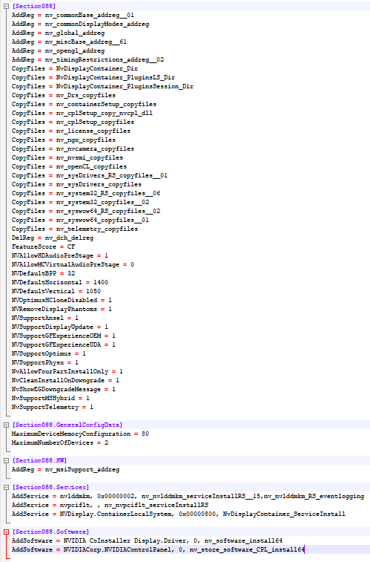Click the [Section088.Software] header text

point(50,532)
